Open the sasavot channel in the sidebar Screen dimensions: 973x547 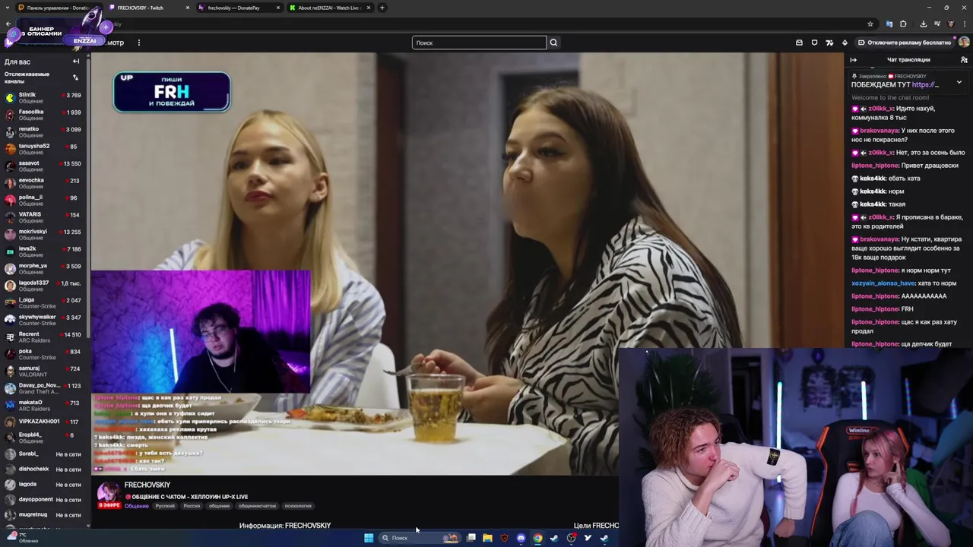click(x=44, y=166)
